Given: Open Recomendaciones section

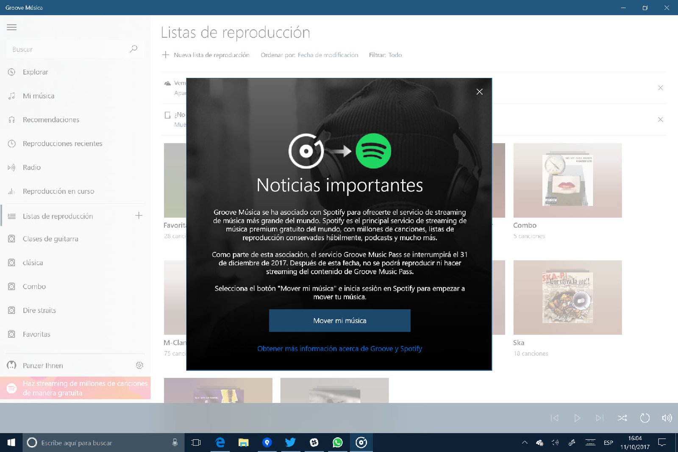Looking at the screenshot, I should 75,120.
